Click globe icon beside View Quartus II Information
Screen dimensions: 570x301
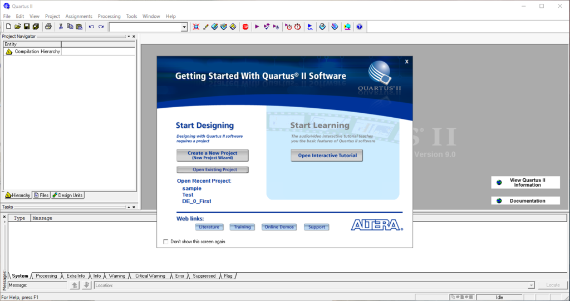click(499, 182)
